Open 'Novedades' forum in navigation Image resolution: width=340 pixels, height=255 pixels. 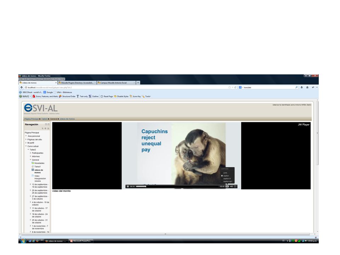tap(39, 163)
